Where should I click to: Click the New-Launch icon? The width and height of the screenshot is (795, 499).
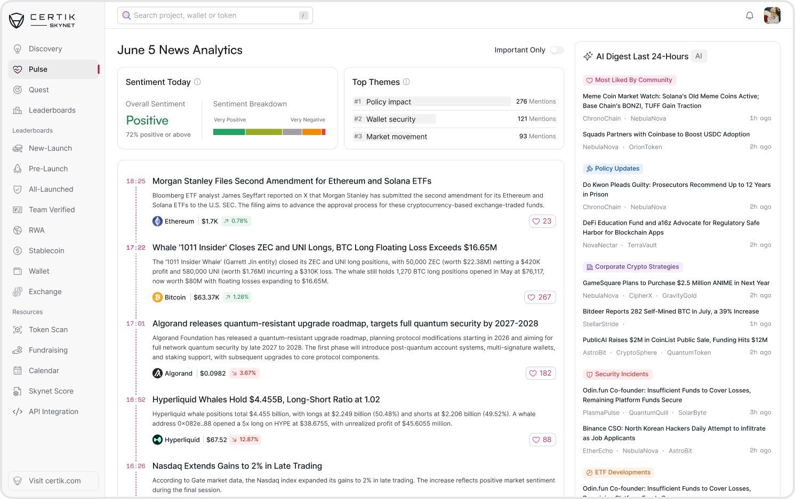18,148
